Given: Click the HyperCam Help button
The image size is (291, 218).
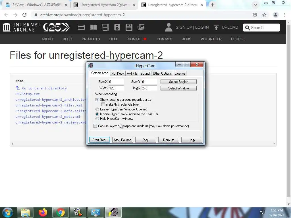Looking at the screenshot, I should click(192, 140).
